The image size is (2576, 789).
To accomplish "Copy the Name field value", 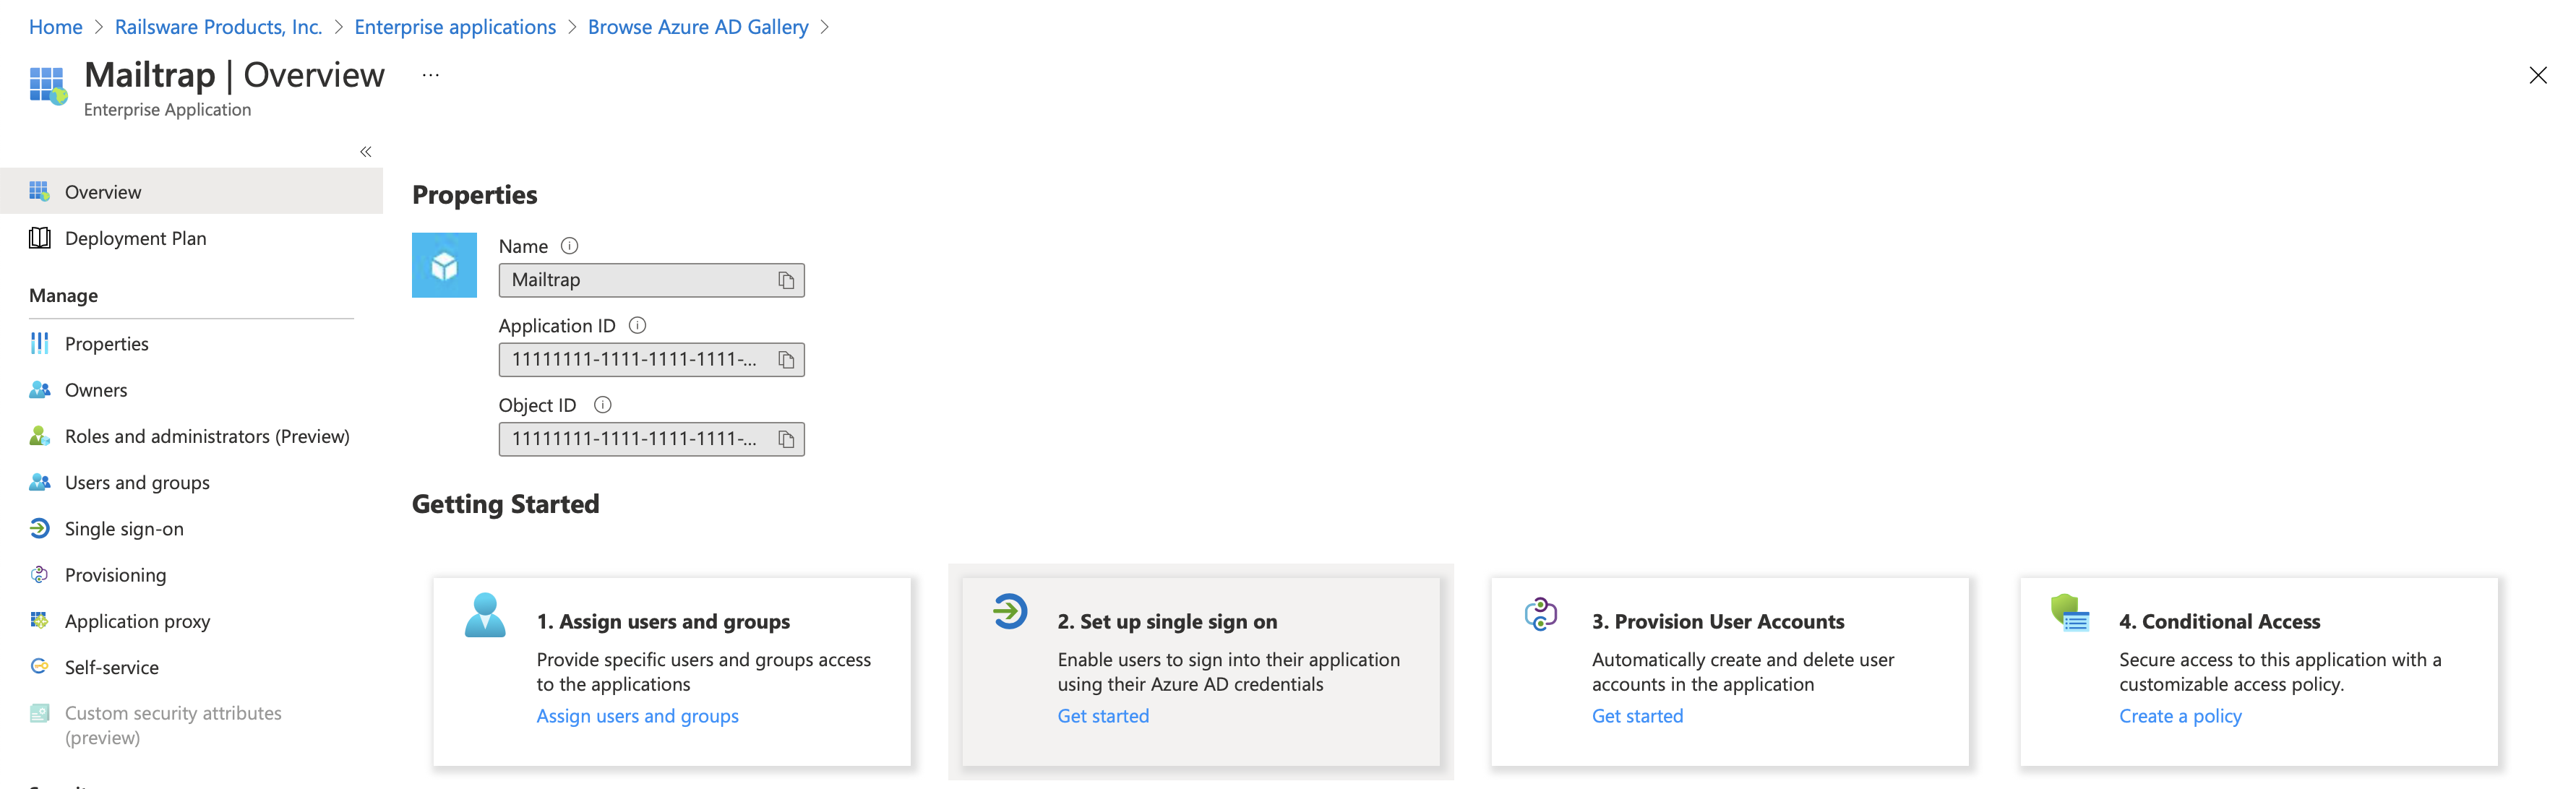I will pos(786,281).
